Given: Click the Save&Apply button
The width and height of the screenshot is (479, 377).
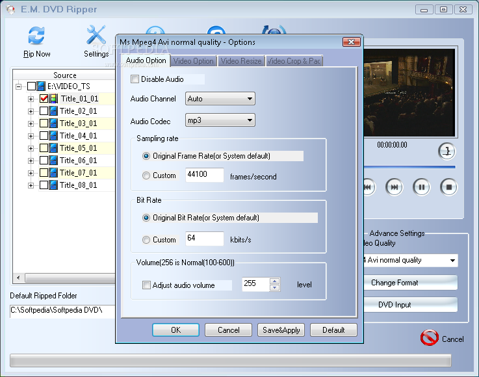Looking at the screenshot, I should (281, 330).
